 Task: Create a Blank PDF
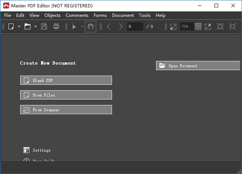coord(66,80)
